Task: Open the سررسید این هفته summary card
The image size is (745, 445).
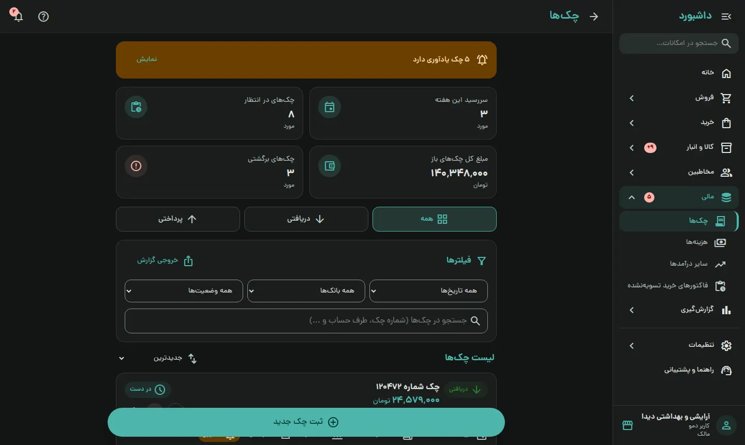Action: [403, 113]
